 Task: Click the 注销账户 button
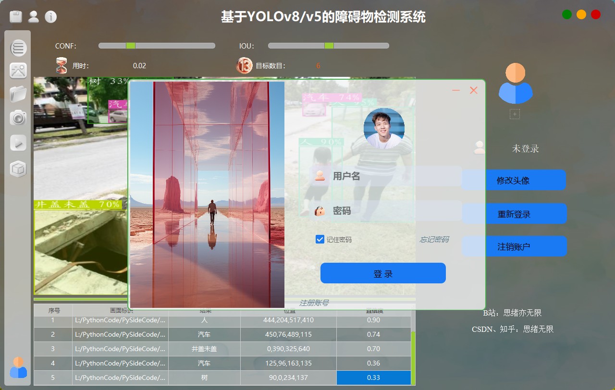click(514, 246)
